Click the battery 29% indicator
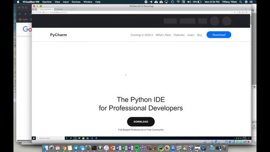Screen dimensions: 270x152 pos(197,2)
